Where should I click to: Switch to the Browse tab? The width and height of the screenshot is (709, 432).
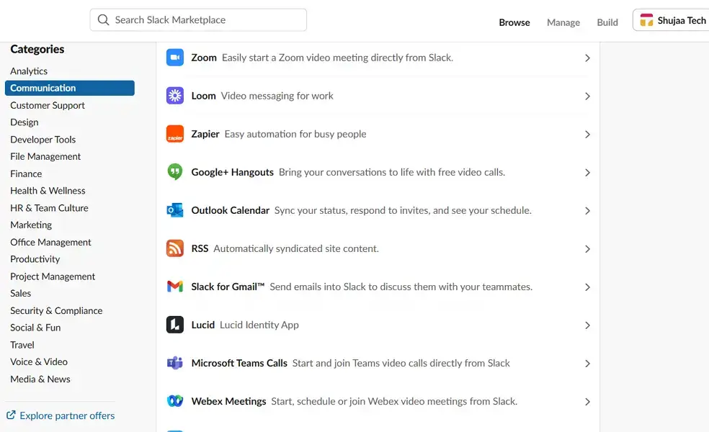[514, 22]
